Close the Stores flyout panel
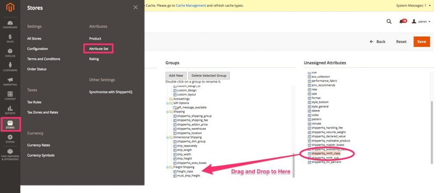The image size is (440, 193). 135,7
